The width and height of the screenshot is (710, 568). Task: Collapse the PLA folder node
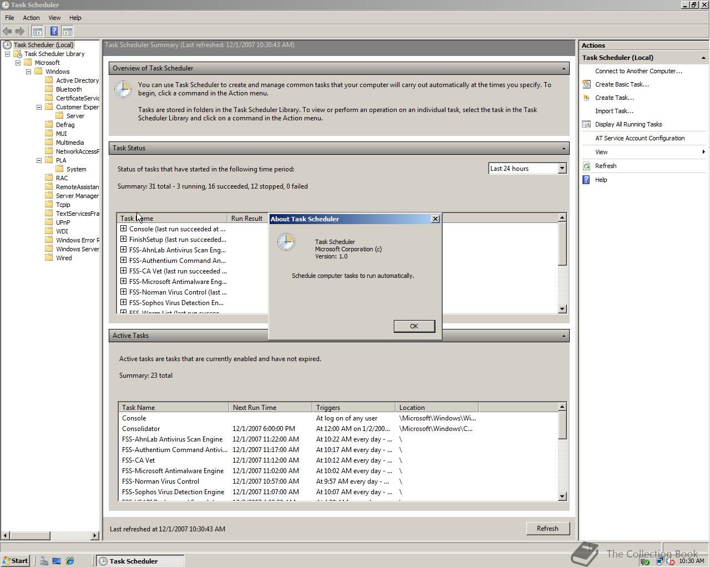point(39,160)
